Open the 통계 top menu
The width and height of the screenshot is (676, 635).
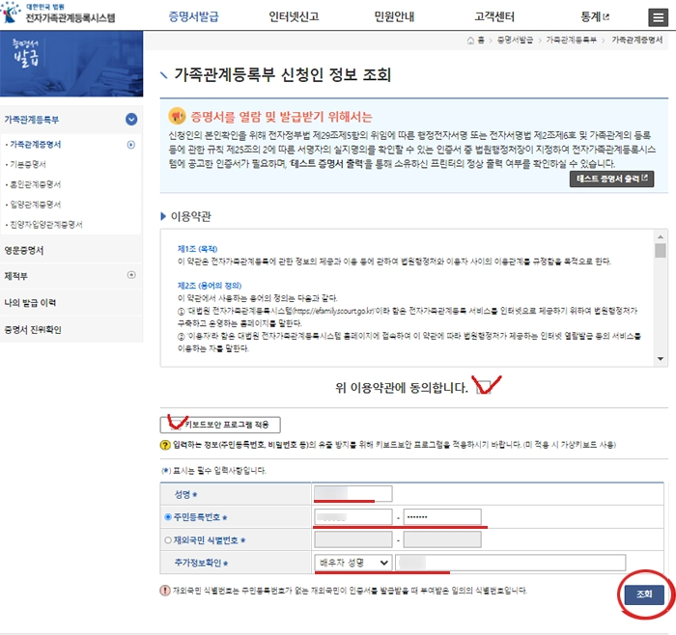click(x=591, y=16)
